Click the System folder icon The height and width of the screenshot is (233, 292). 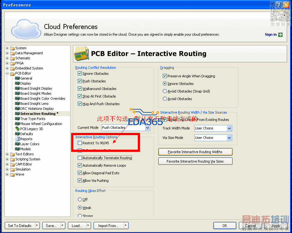(x=12, y=48)
